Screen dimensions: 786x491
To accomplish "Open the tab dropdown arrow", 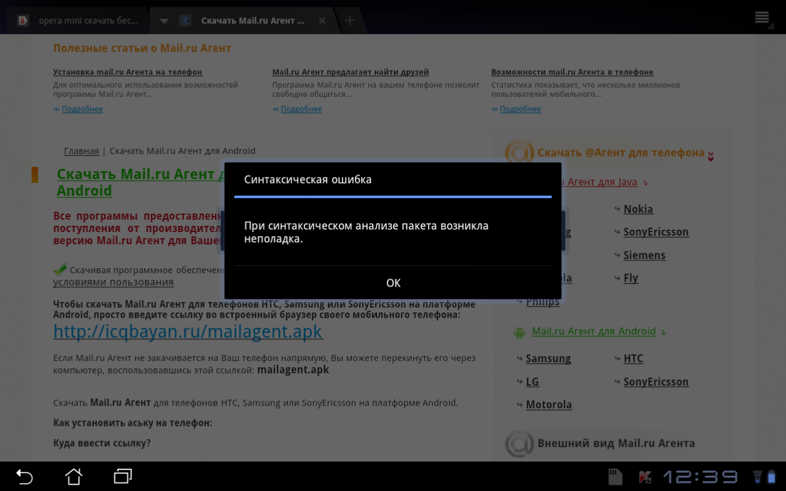I will [x=164, y=21].
